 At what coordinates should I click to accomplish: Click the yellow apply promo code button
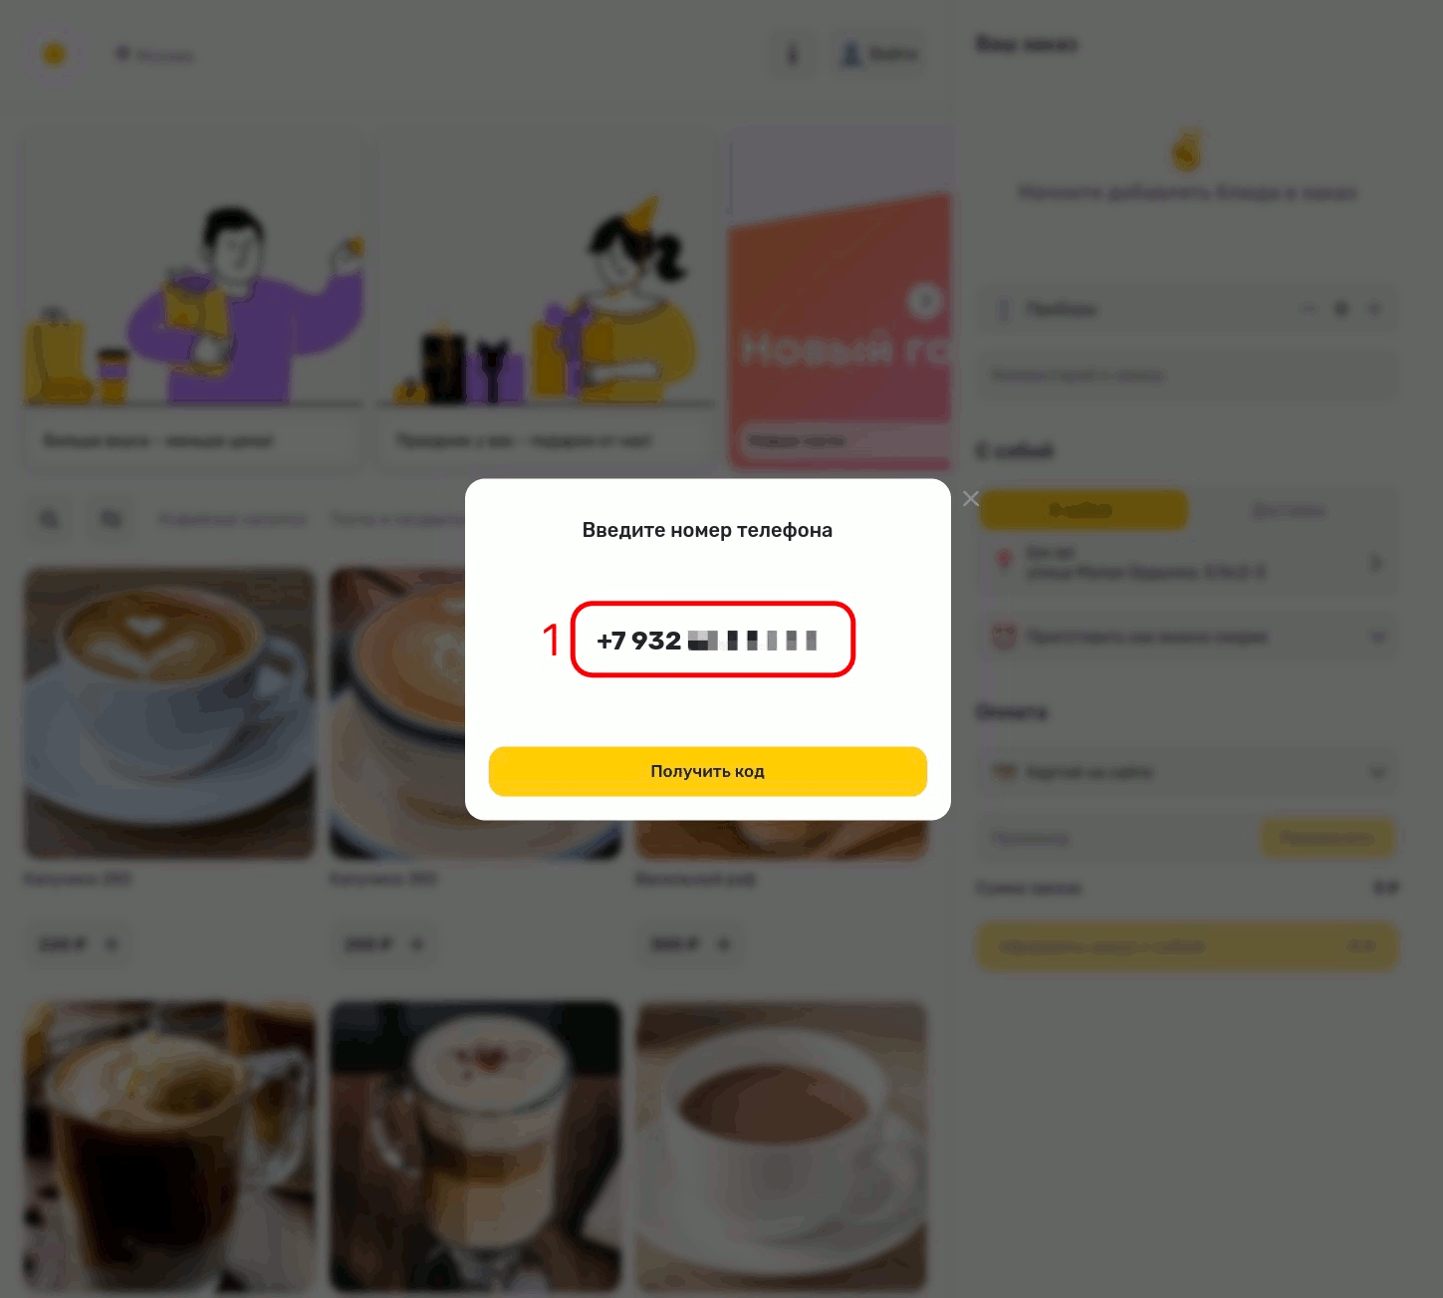click(1326, 839)
